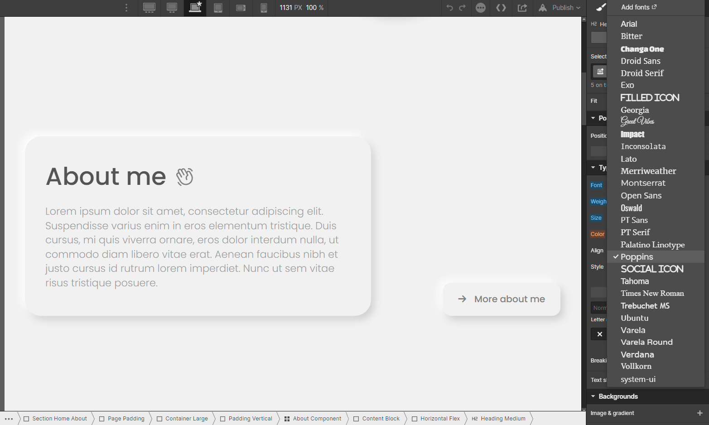Open the breadcrumb ellipsis menu
709x425 pixels.
coord(9,419)
